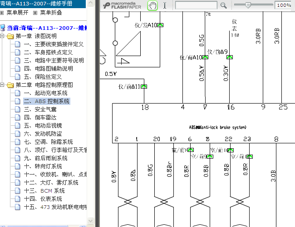Select 二、ABS 控制系统 entry
Viewport: 295px width, 227px height.
[x=47, y=101]
